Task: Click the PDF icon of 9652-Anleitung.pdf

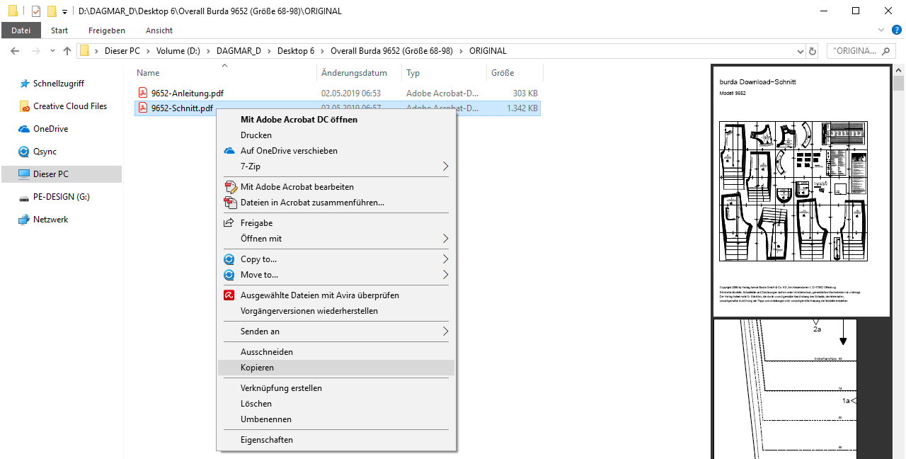Action: coord(142,93)
